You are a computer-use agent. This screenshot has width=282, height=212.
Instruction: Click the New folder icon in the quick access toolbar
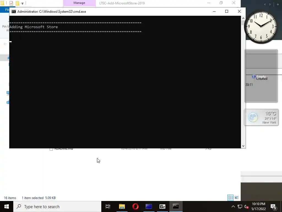tap(17, 3)
